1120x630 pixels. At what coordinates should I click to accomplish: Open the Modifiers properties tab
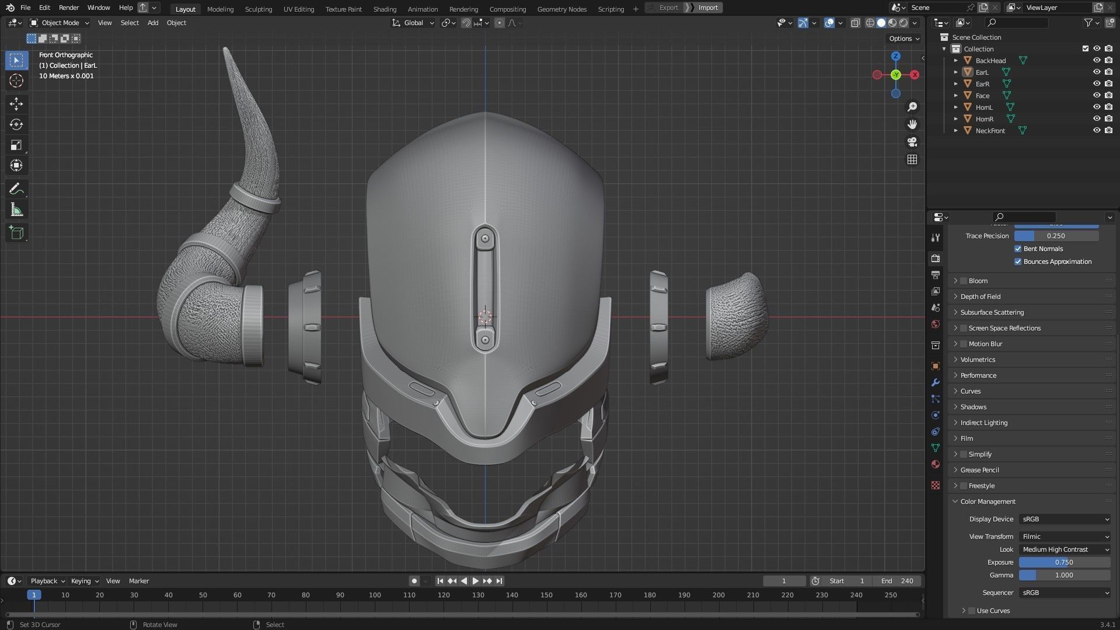pos(936,382)
